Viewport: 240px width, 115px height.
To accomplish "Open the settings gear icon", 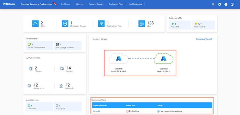I will [220, 4].
